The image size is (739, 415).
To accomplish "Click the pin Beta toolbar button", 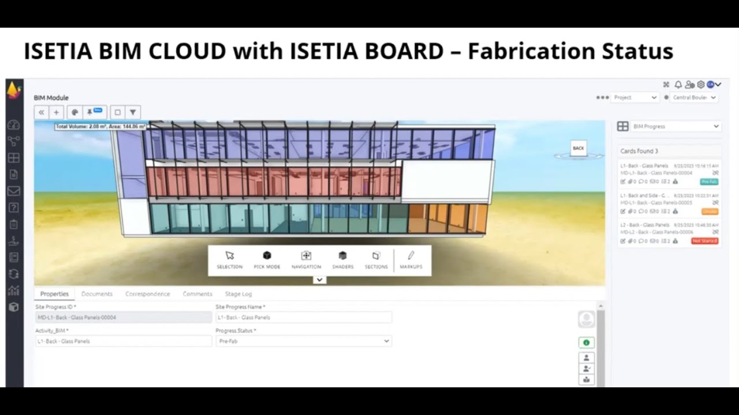I will click(94, 112).
